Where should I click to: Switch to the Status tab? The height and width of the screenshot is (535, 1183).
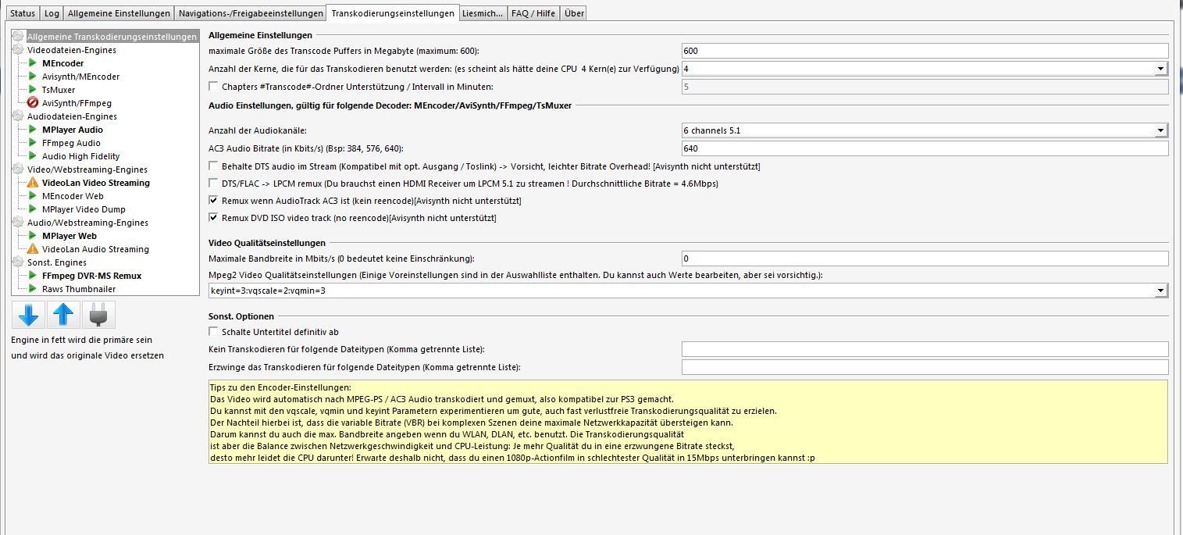click(x=23, y=13)
